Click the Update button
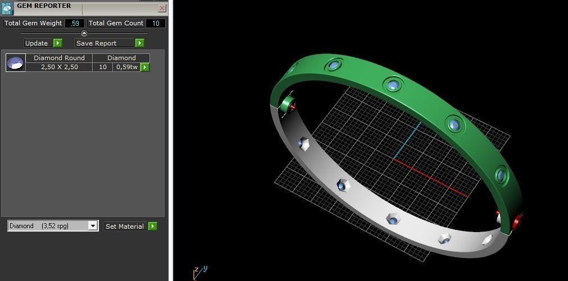568x281 pixels. pyautogui.click(x=38, y=43)
